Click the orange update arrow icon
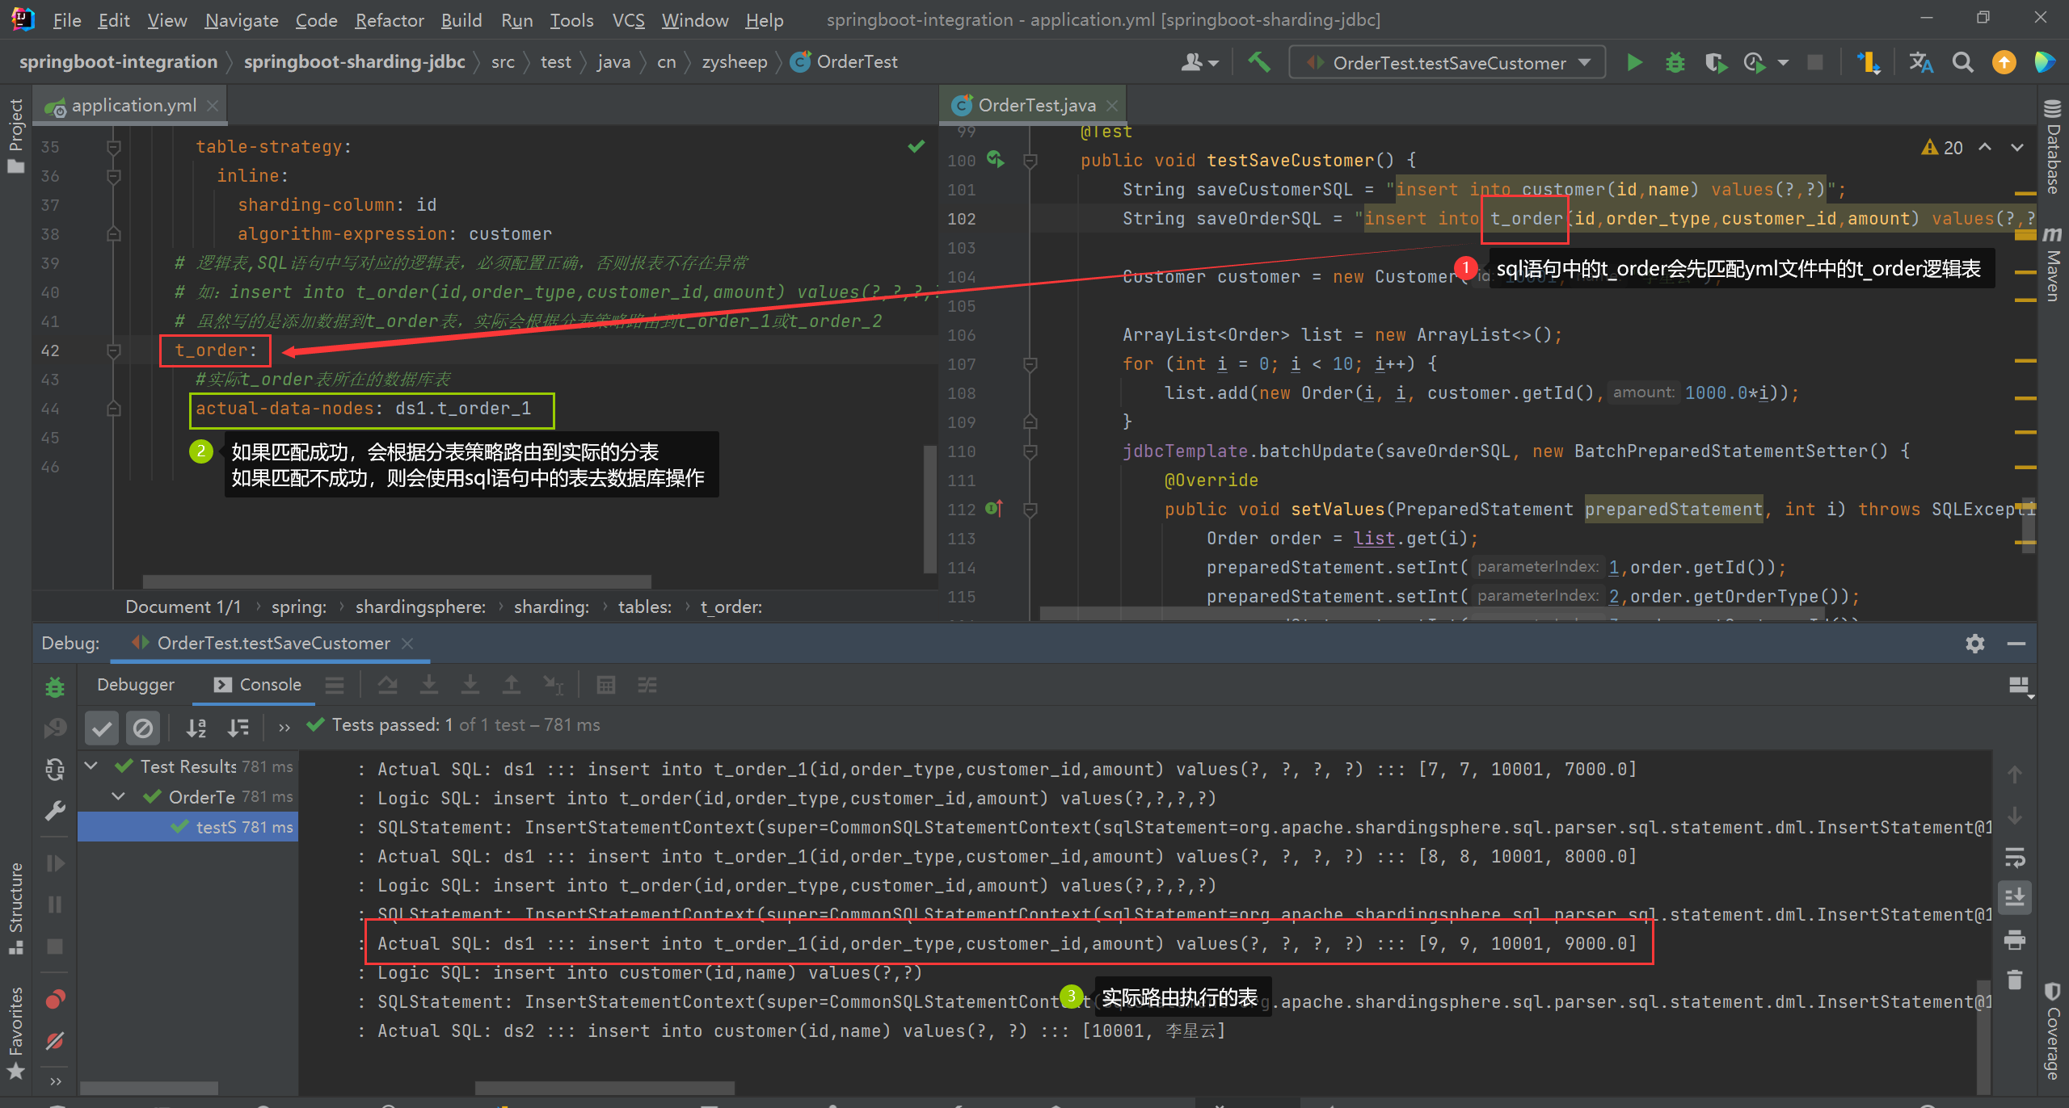Screen dimensions: 2069x1108 [x=2004, y=62]
